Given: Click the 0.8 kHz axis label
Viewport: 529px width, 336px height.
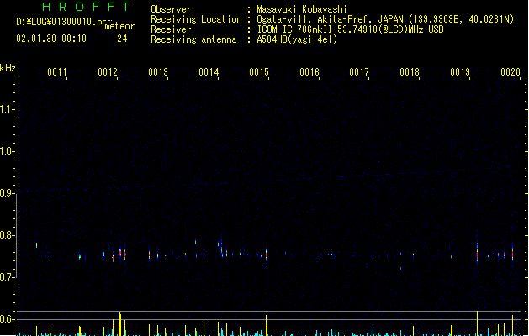Looking at the screenshot, I should 7,235.
